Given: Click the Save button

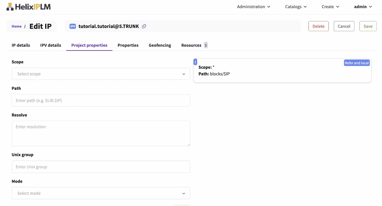Looking at the screenshot, I should 368,26.
